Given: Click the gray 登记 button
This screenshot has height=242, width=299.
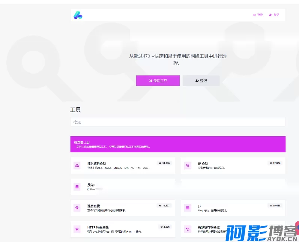Looking at the screenshot, I should click(201, 81).
